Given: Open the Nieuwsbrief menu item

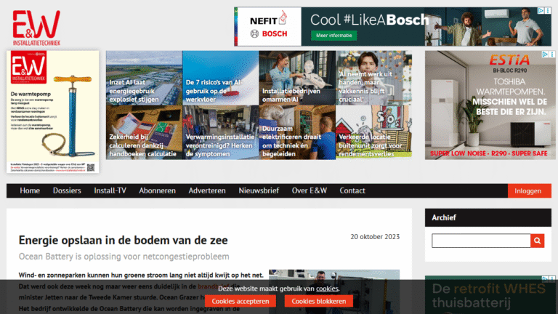Looking at the screenshot, I should [259, 190].
